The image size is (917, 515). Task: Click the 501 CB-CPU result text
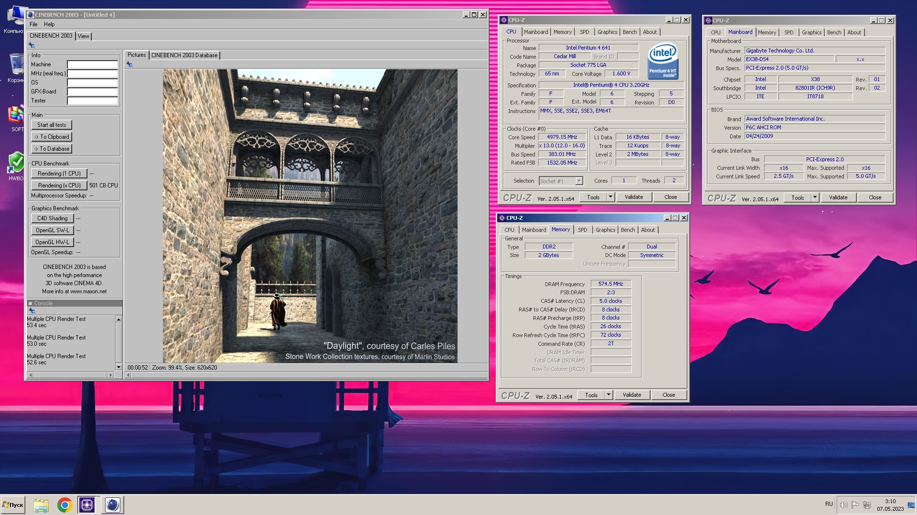[104, 185]
